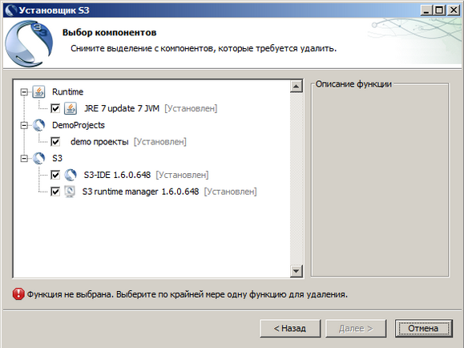Collapse the Runtime tree node
The height and width of the screenshot is (348, 464).
click(24, 92)
